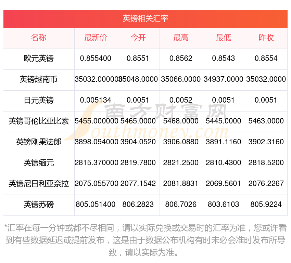The image size is (291, 263).
Task: Click the 昨收 column header
Action: [x=266, y=38]
